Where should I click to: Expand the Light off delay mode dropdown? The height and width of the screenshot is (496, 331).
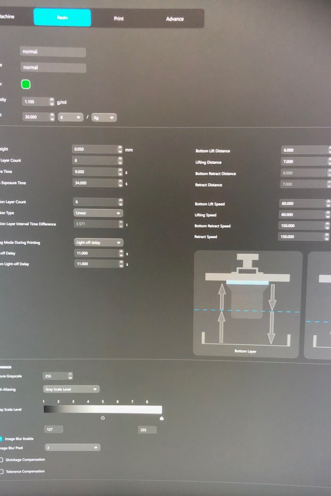point(99,242)
